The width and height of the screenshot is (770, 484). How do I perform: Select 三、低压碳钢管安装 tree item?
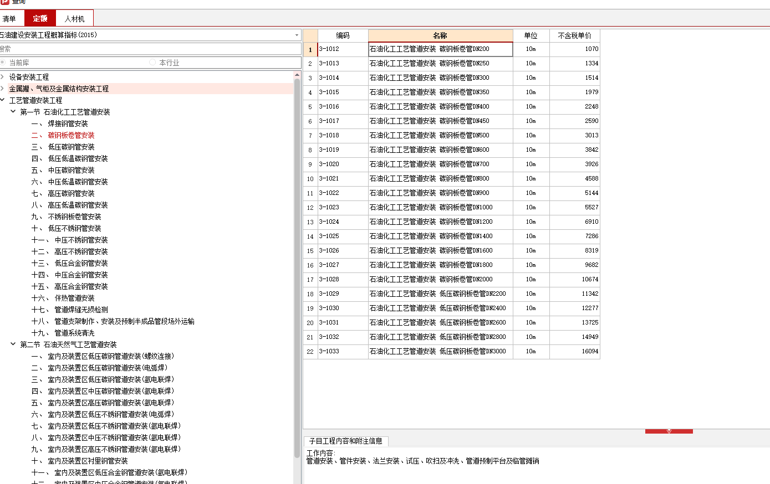[x=63, y=147]
